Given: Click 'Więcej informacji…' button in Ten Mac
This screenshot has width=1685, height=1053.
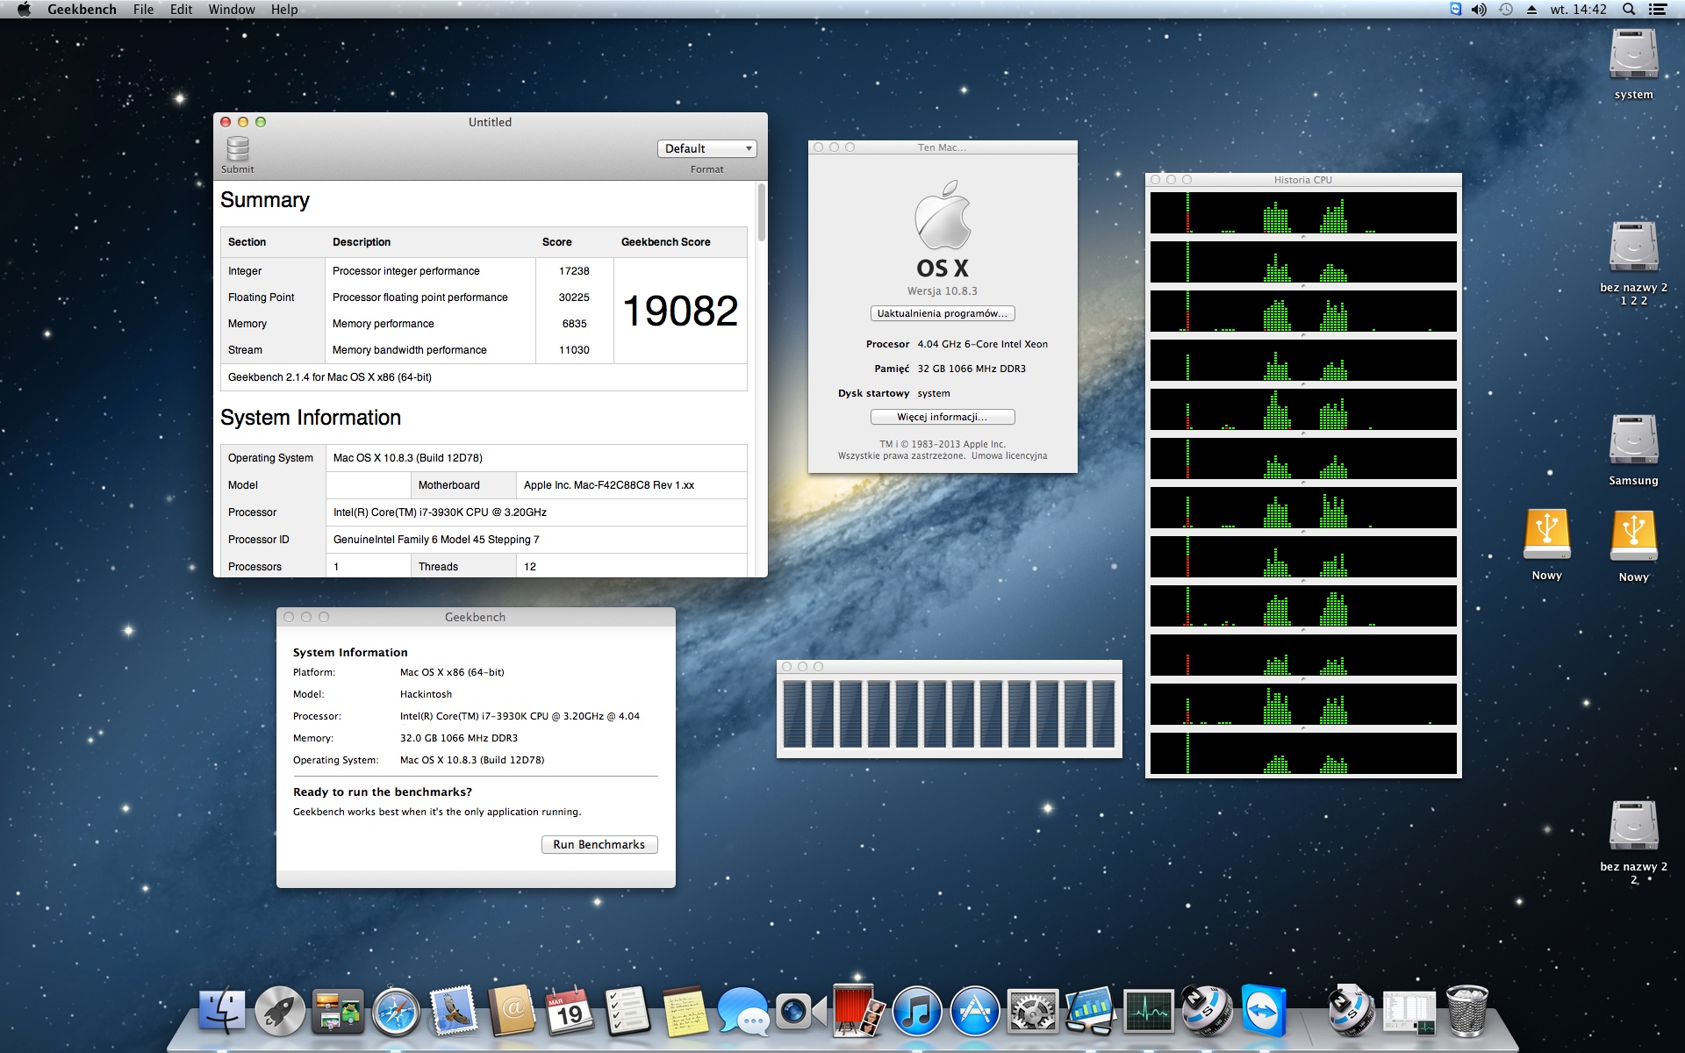Looking at the screenshot, I should point(943,417).
